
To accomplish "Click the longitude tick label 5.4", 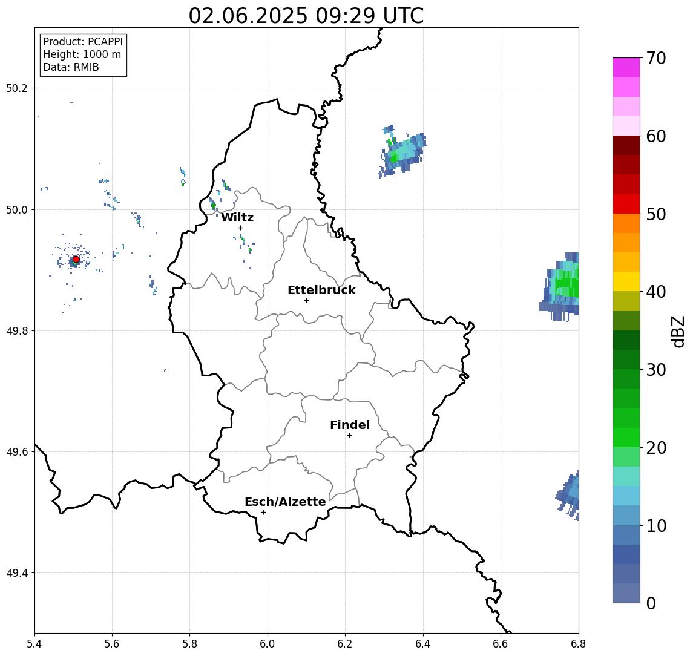I will pyautogui.click(x=34, y=644).
